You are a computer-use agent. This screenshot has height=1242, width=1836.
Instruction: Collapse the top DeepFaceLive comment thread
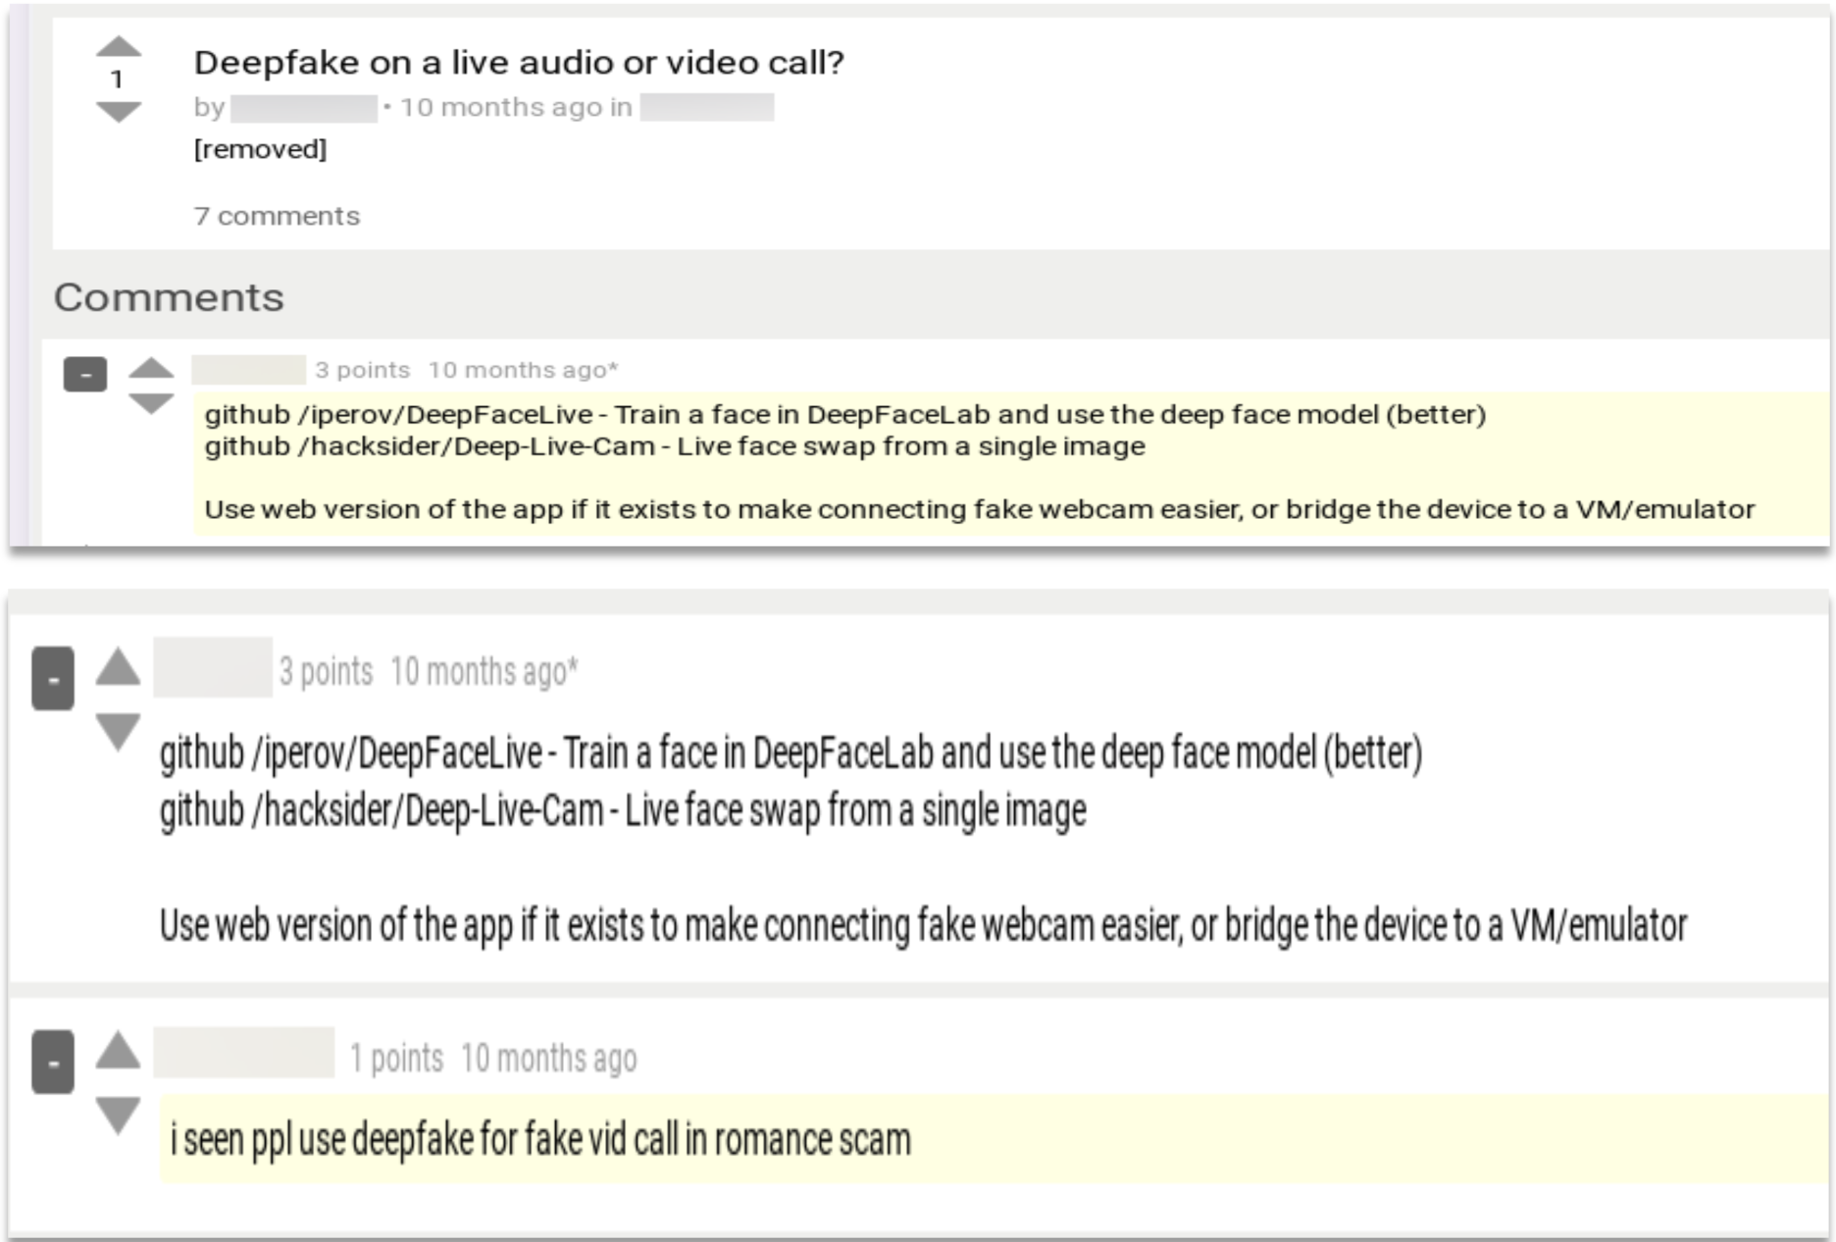pyautogui.click(x=85, y=374)
